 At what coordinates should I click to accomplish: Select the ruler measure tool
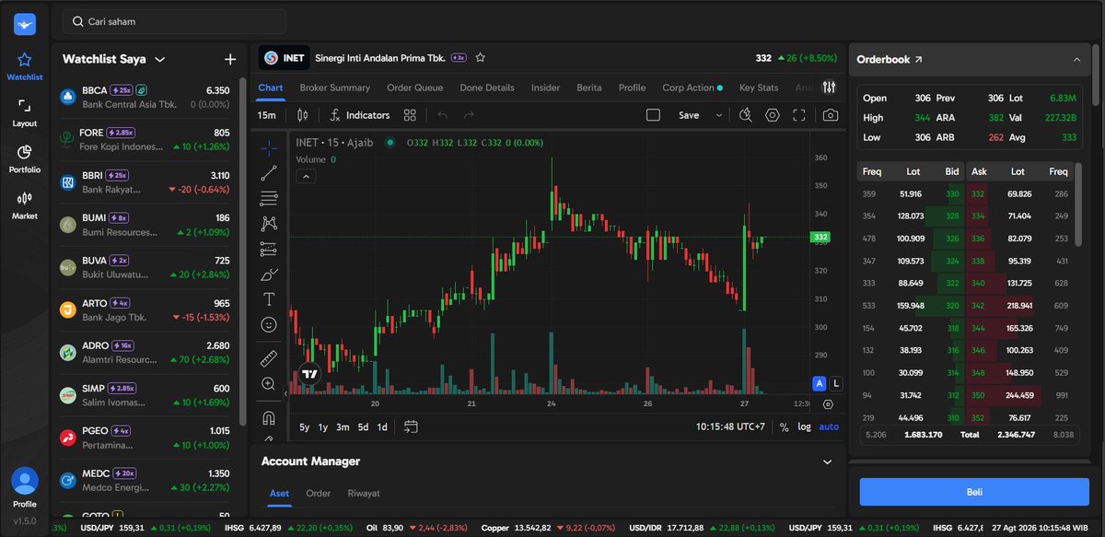click(x=269, y=358)
